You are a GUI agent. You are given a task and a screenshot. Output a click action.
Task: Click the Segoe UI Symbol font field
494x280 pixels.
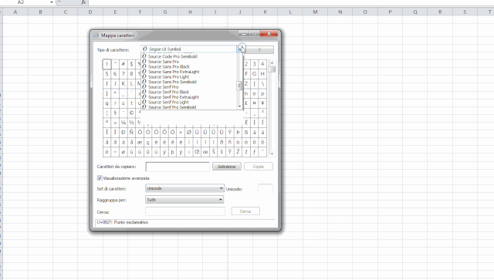(x=188, y=49)
